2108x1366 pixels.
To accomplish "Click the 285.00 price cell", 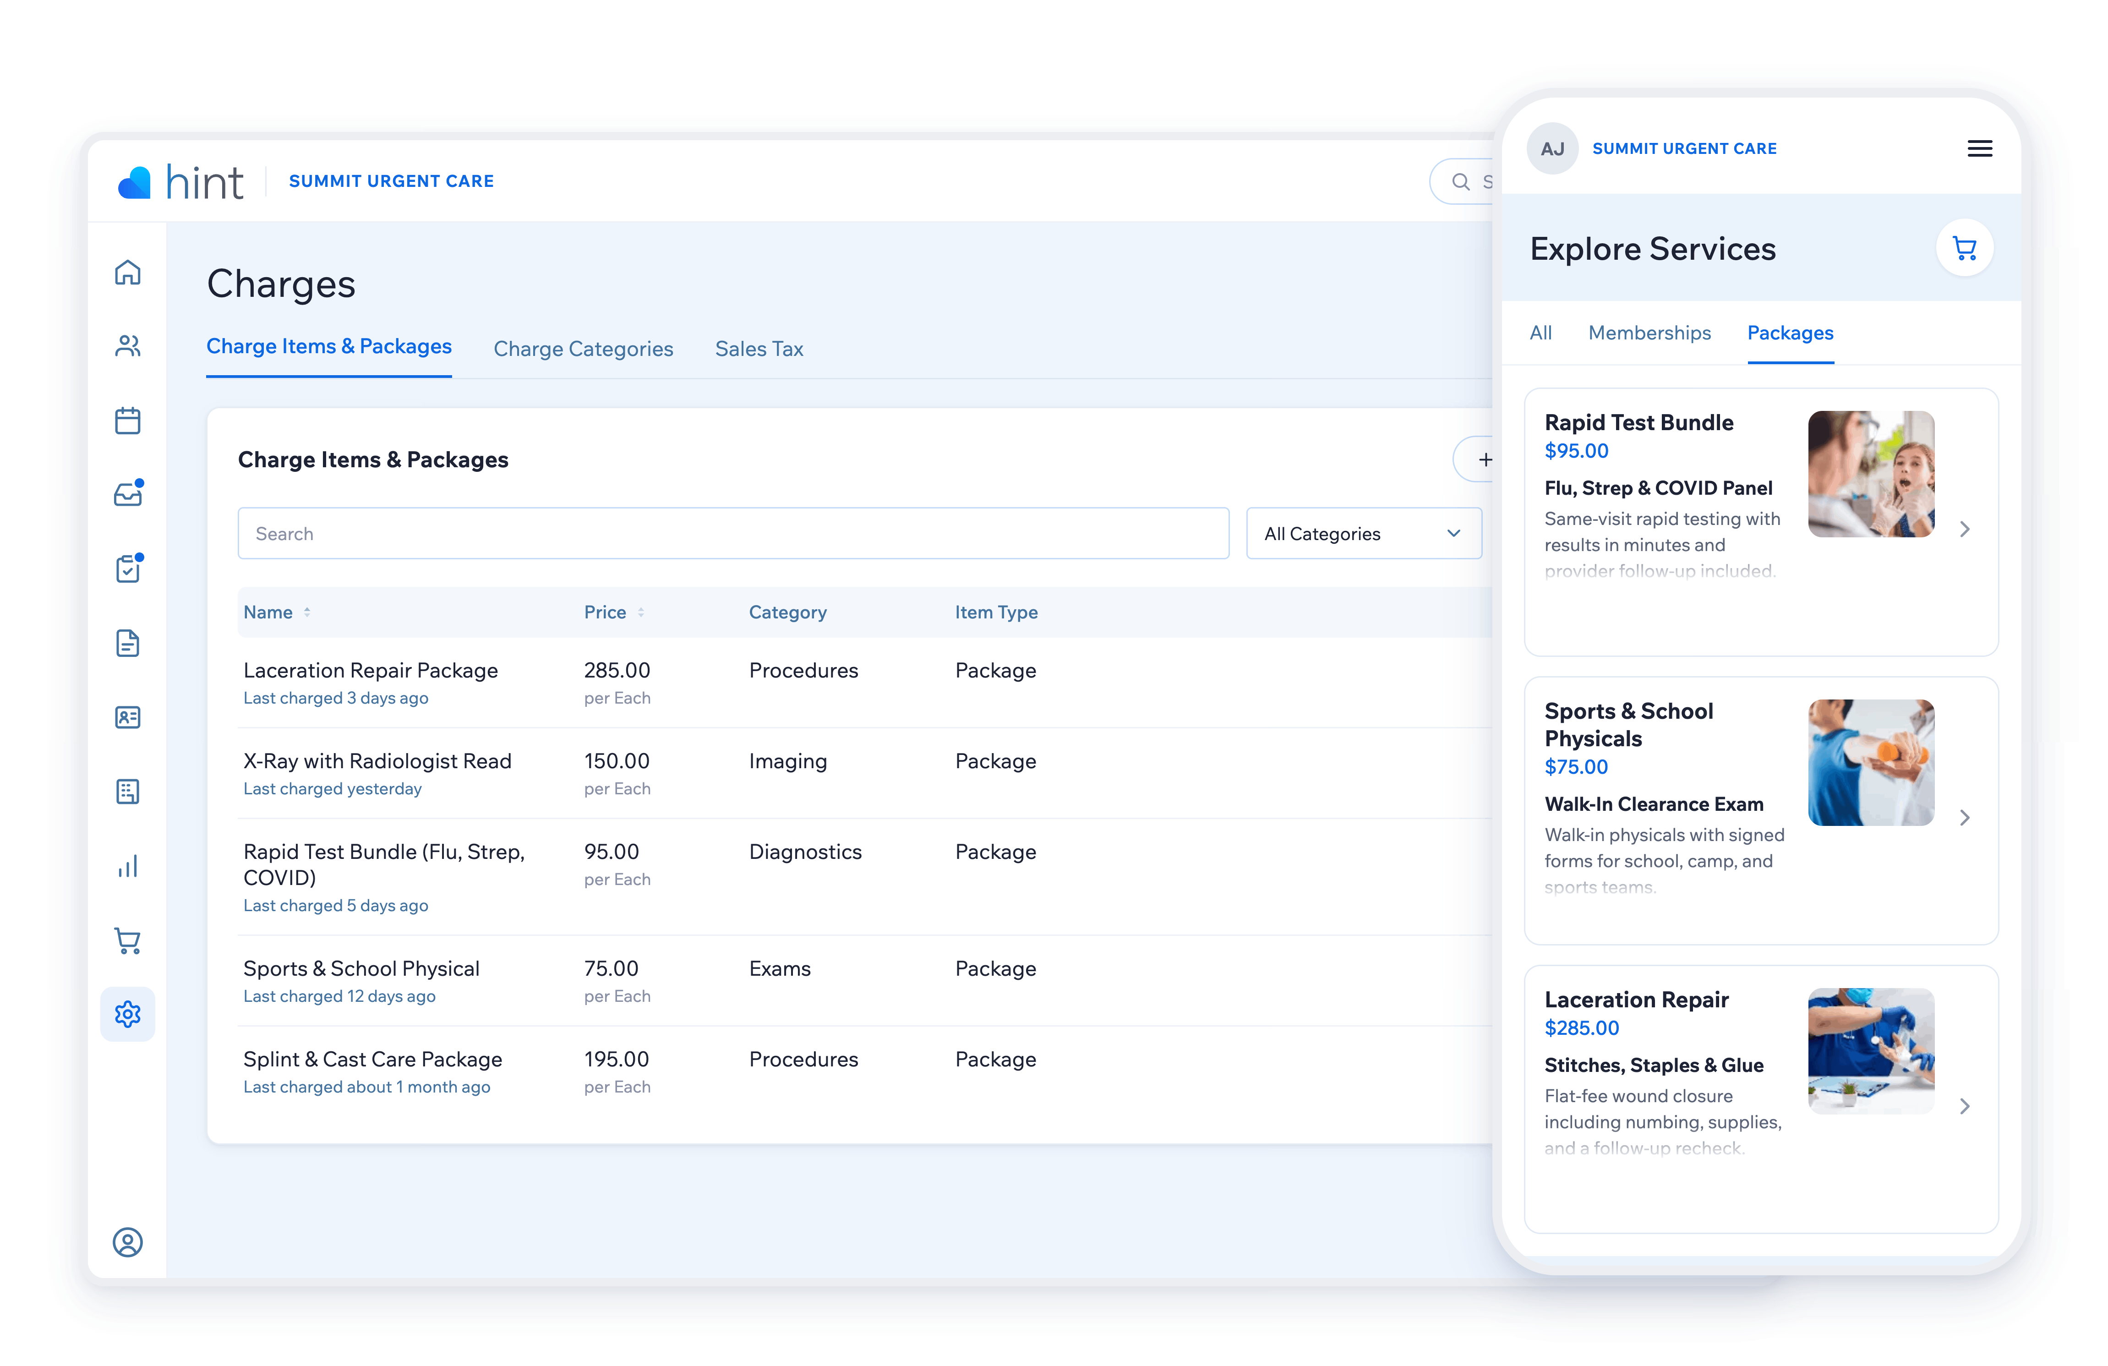I will 617,671.
